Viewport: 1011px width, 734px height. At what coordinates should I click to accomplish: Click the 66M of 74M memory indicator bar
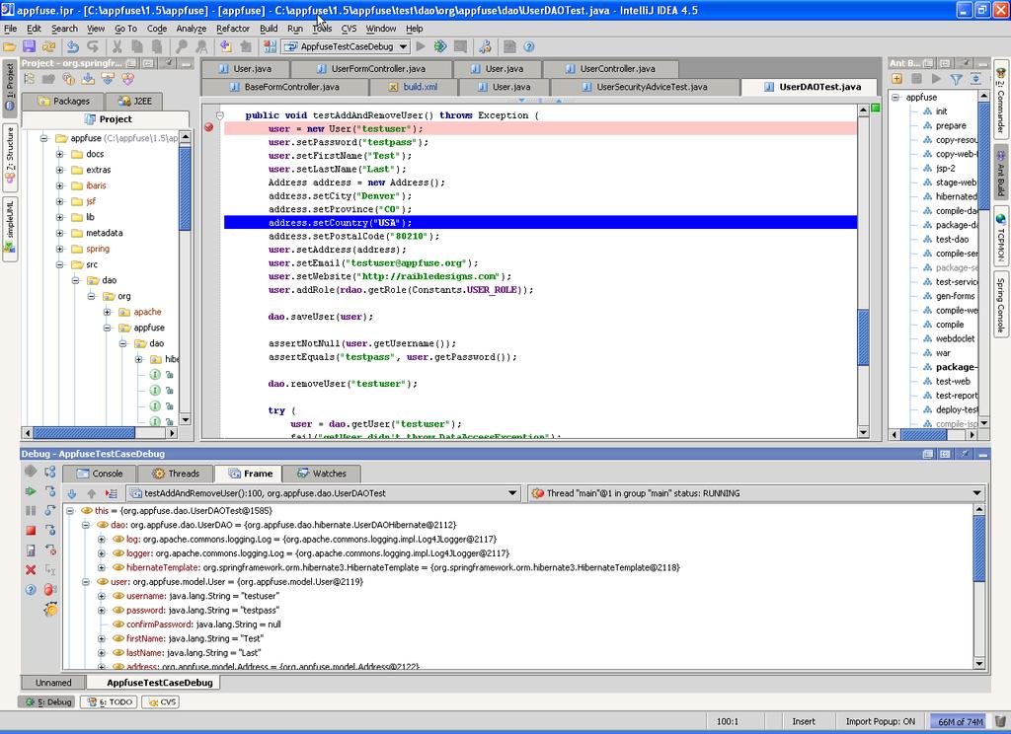click(x=960, y=722)
